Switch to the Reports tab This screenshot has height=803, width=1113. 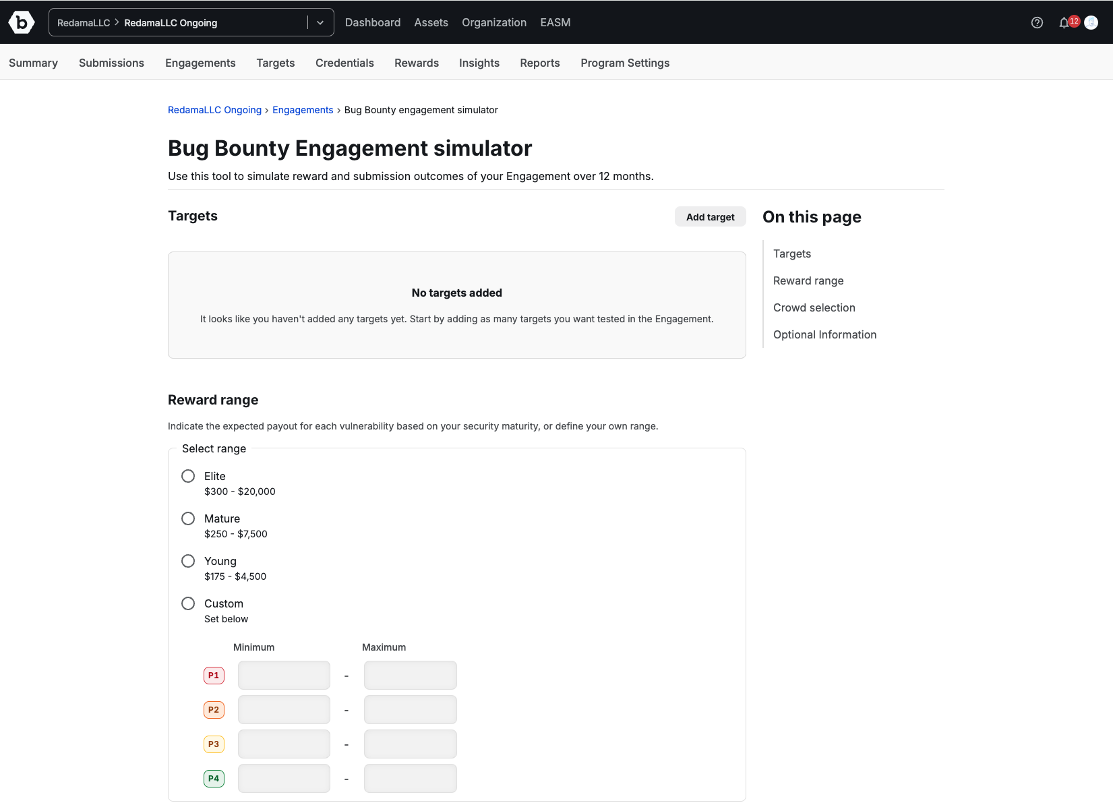[x=540, y=63]
